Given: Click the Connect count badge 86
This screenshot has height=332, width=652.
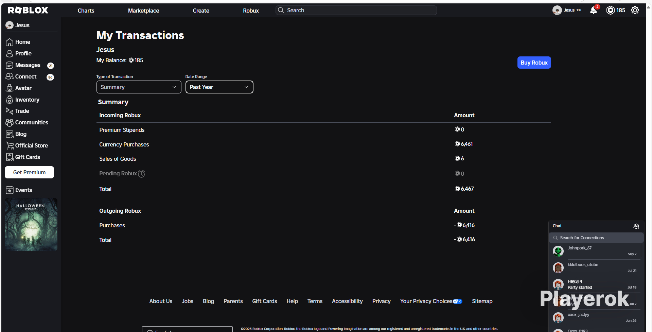Looking at the screenshot, I should 50,77.
